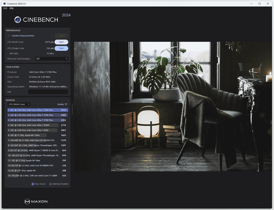Screen dimensions: 274x210
Task: Select the Core Ultra 7 265K ranking row
Action: [38, 130]
